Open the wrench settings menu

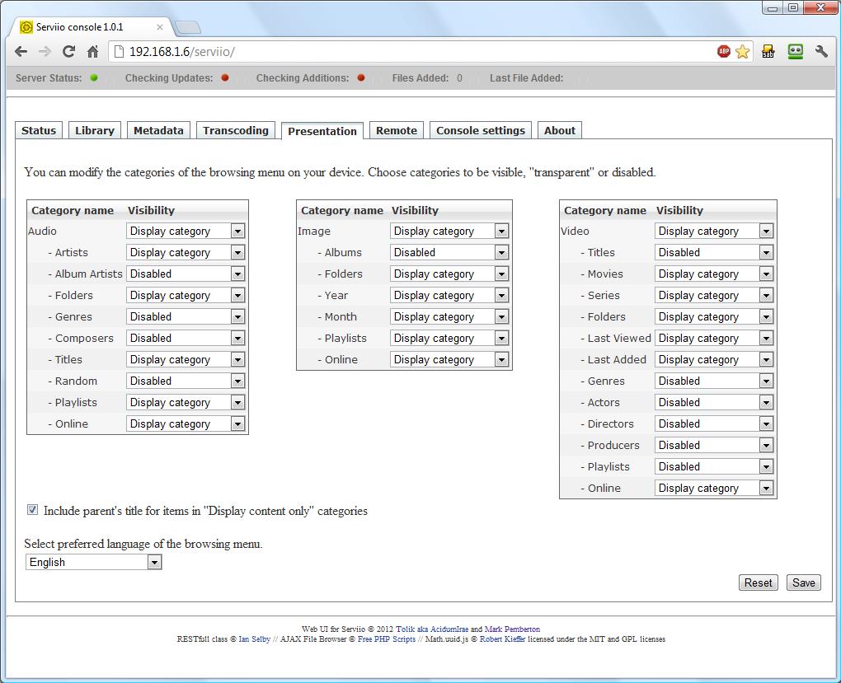tap(821, 51)
